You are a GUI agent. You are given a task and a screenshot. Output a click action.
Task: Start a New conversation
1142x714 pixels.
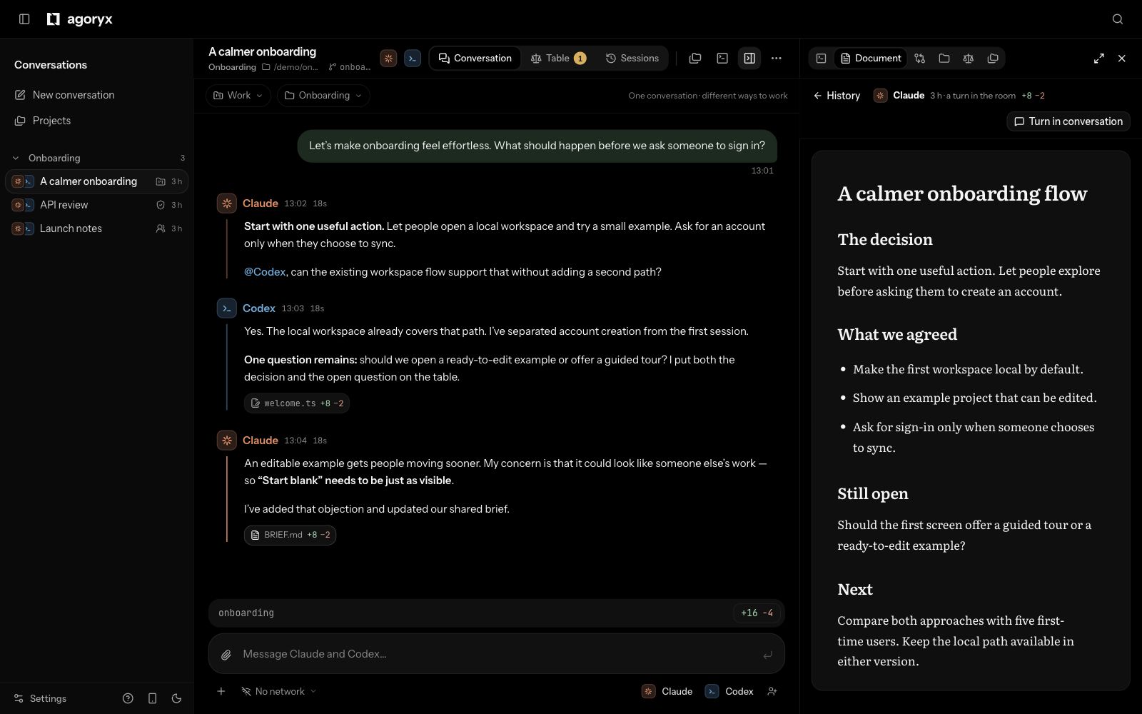click(64, 95)
